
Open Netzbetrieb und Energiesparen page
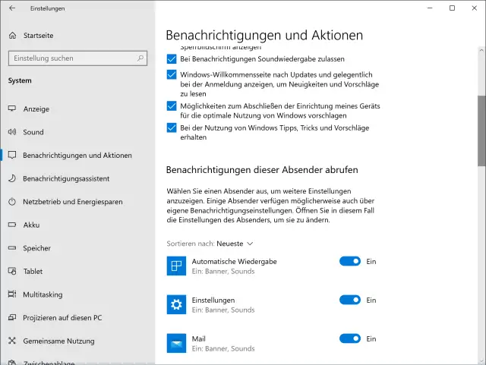(x=77, y=202)
